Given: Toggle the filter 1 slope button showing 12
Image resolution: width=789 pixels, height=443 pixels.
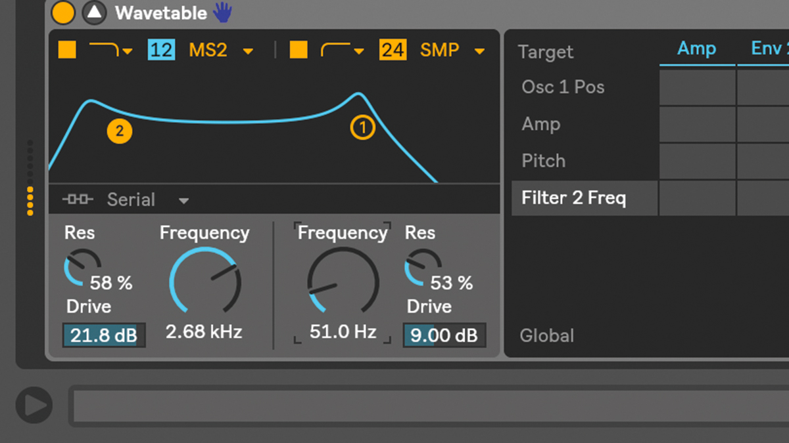Looking at the screenshot, I should [x=161, y=50].
